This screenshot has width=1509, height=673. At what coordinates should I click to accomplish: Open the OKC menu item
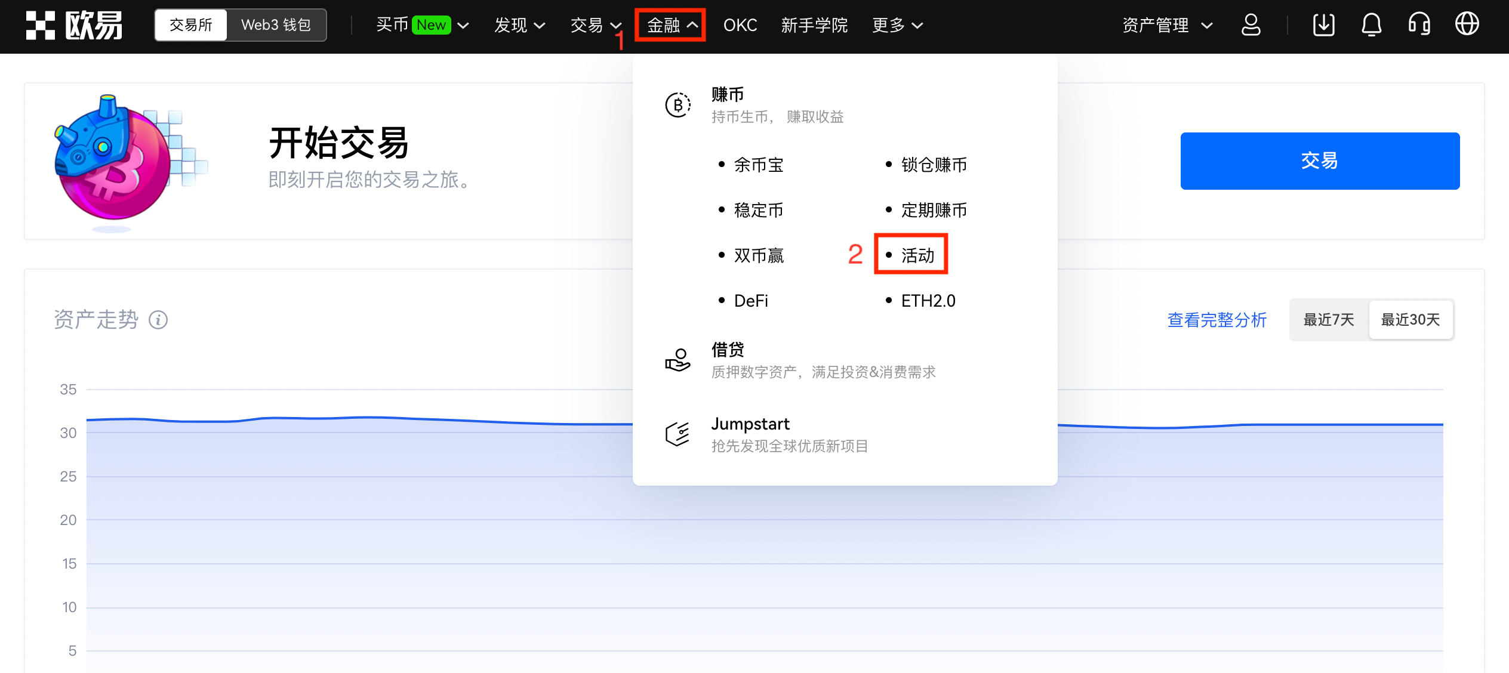tap(740, 25)
